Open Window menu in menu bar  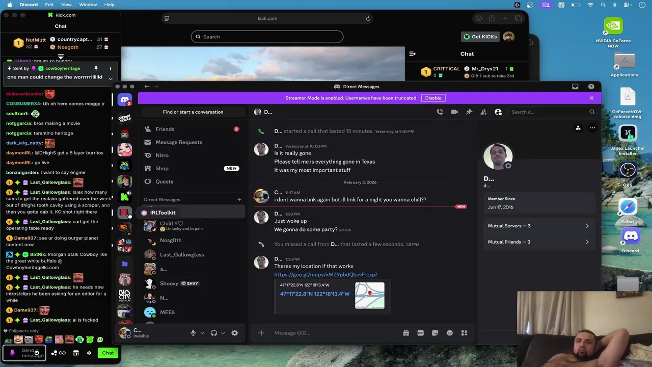click(88, 5)
